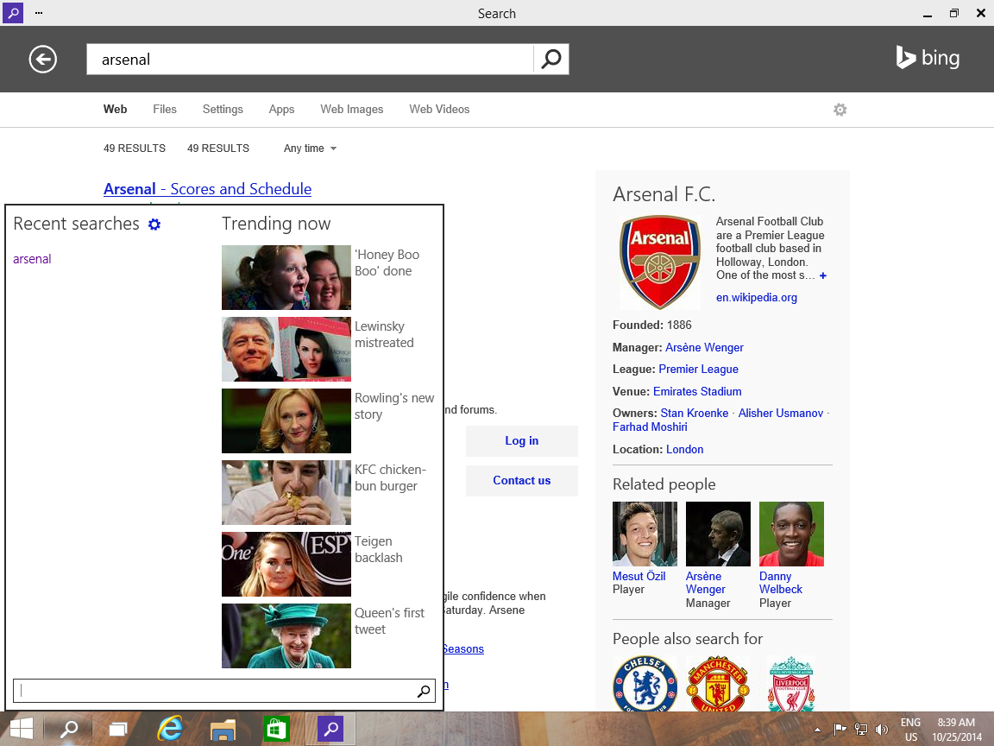Open the Emirates Stadium link
This screenshot has width=994, height=746.
(x=697, y=391)
